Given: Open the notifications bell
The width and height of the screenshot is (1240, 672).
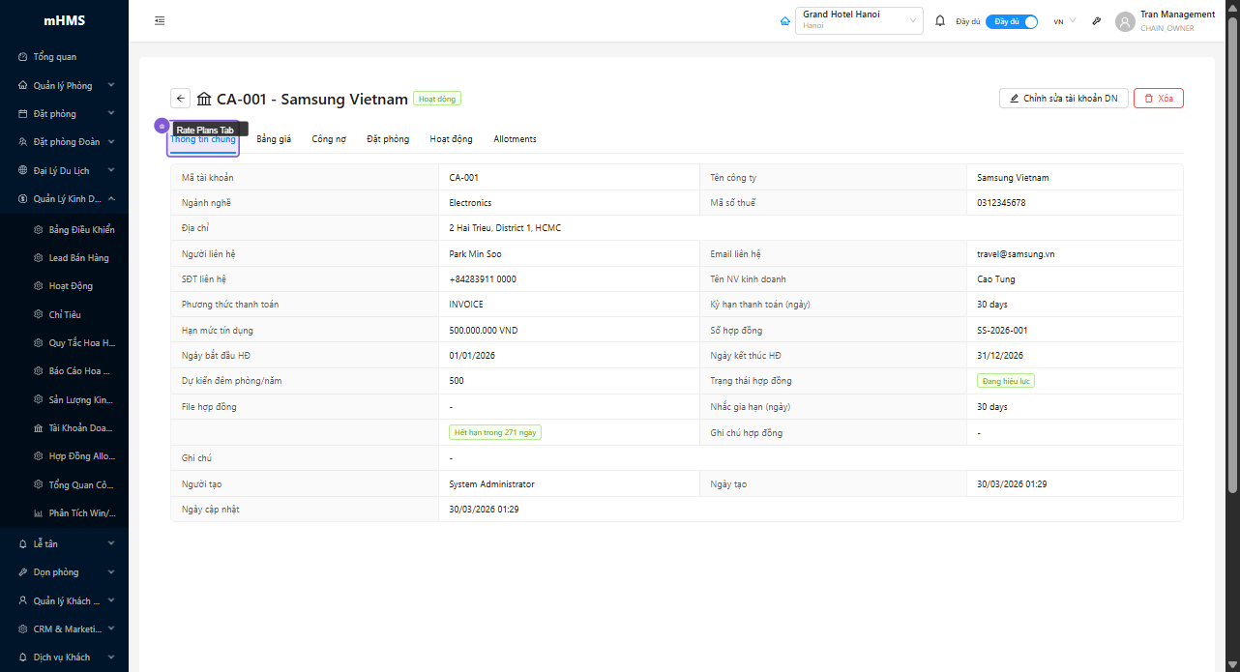Looking at the screenshot, I should tap(939, 21).
